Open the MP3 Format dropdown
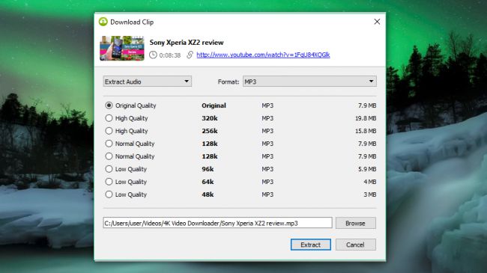The image size is (487, 273). click(x=309, y=82)
